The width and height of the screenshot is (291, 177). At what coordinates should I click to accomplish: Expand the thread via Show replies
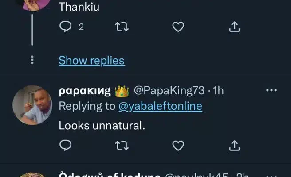pyautogui.click(x=91, y=60)
